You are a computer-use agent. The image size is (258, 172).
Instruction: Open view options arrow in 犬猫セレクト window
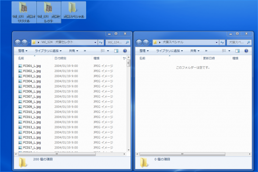(108, 51)
